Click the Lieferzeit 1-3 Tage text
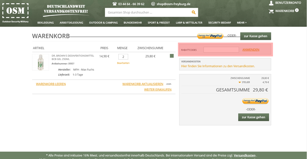Image resolution: width=307 pixels, height=159 pixels. (71, 75)
